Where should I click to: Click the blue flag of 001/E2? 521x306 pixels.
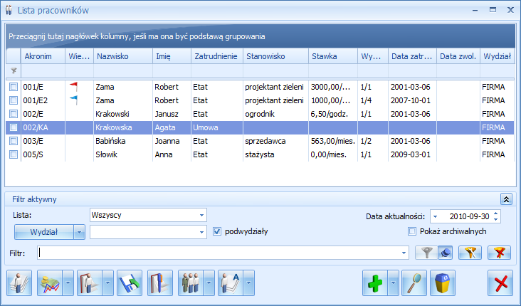tap(74, 100)
